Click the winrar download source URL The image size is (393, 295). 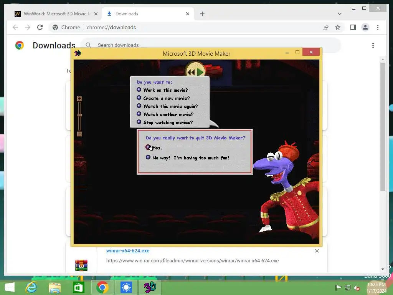click(193, 261)
